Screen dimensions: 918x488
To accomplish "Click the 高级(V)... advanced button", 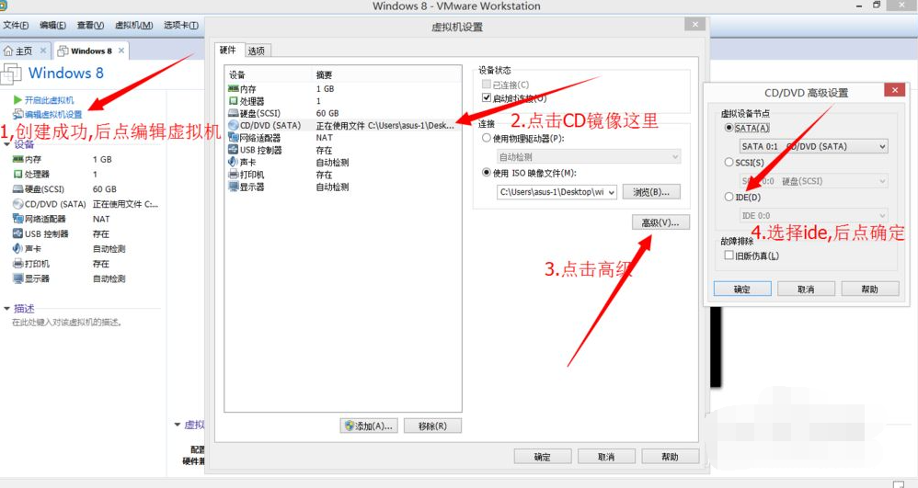I will click(660, 222).
